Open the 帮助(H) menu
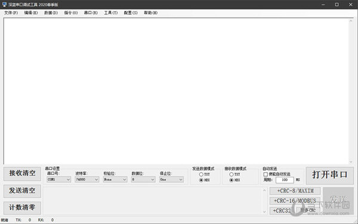The image size is (358, 224). click(151, 13)
